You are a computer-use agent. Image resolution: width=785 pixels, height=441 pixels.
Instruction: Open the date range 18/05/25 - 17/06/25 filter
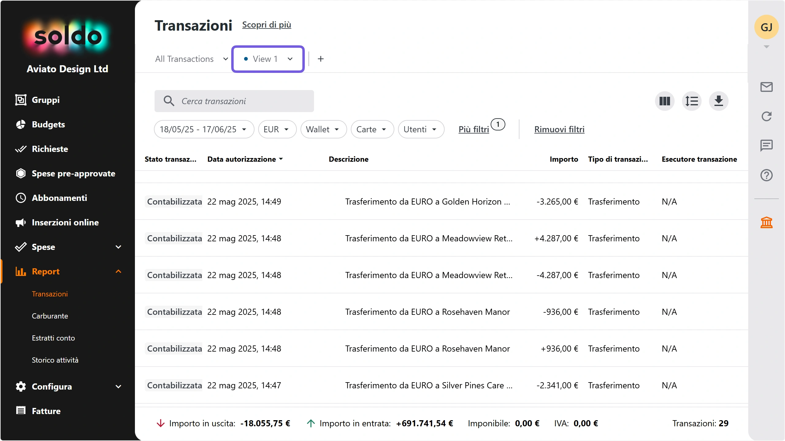[204, 129]
